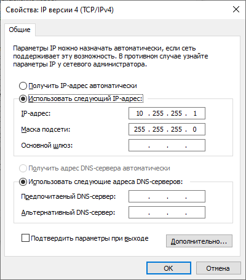
Task: Click the Дополнительно... button
Action: pyautogui.click(x=199, y=241)
